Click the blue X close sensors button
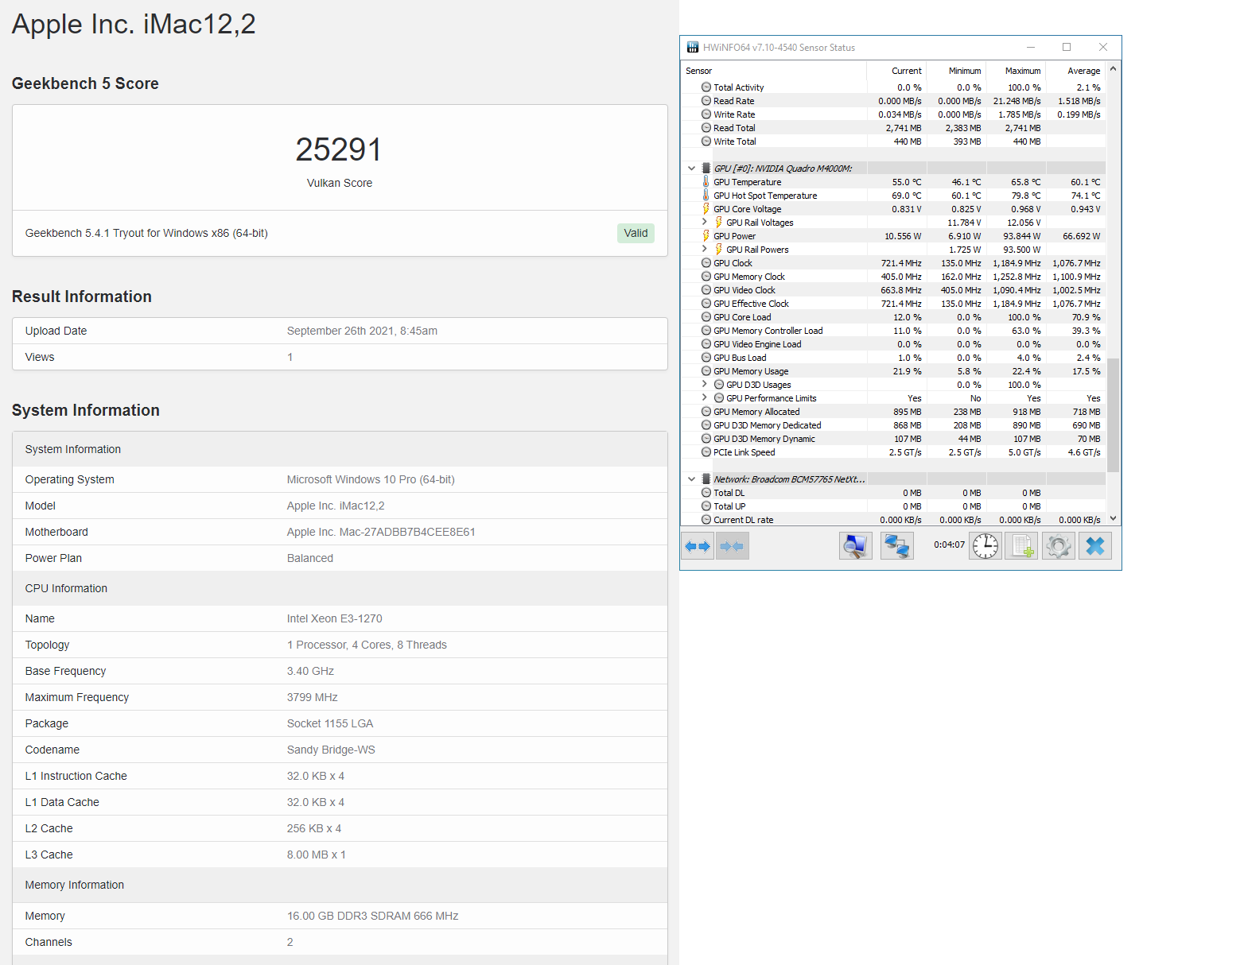Image resolution: width=1244 pixels, height=965 pixels. (x=1094, y=546)
